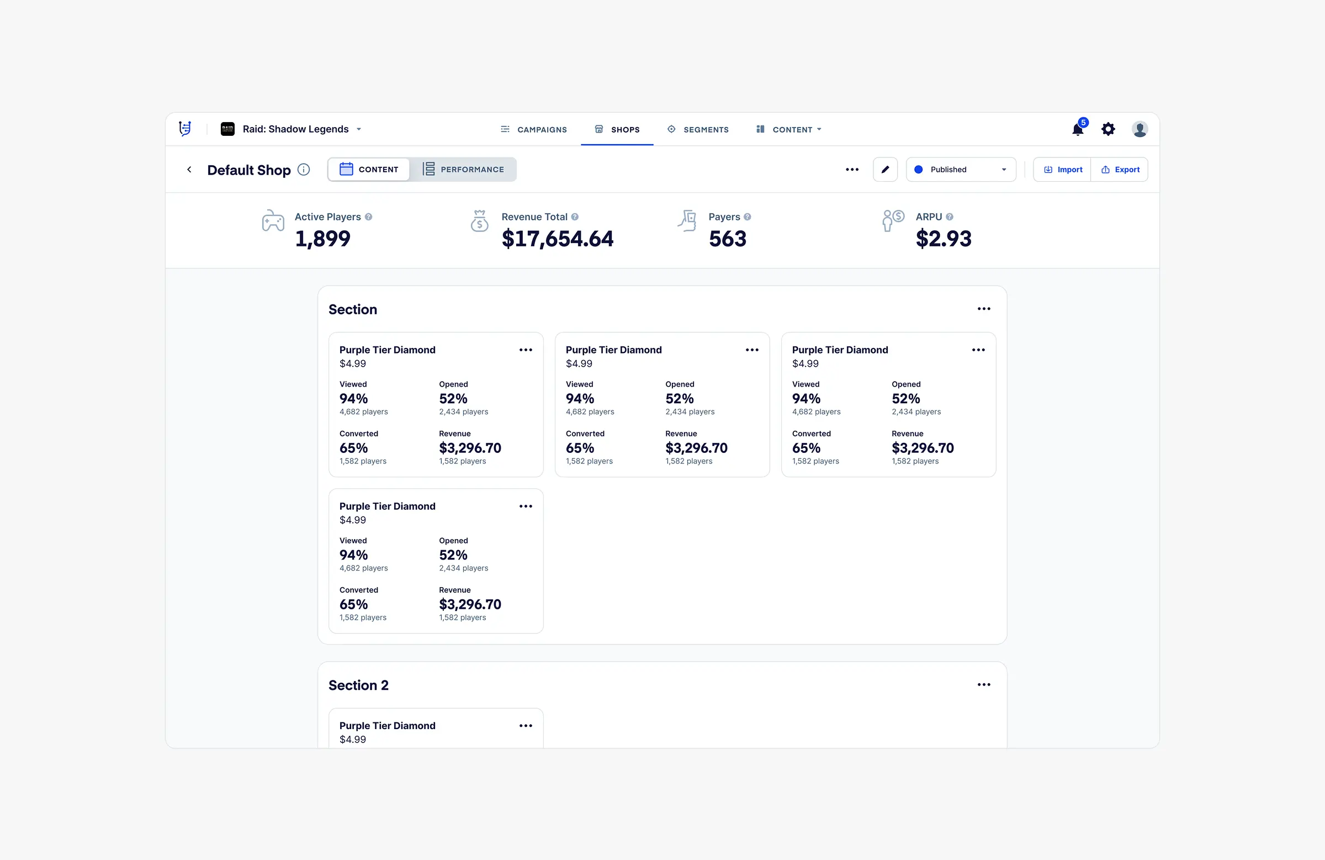The image size is (1325, 860).
Task: Open the Section 2 more options menu
Action: pyautogui.click(x=983, y=684)
